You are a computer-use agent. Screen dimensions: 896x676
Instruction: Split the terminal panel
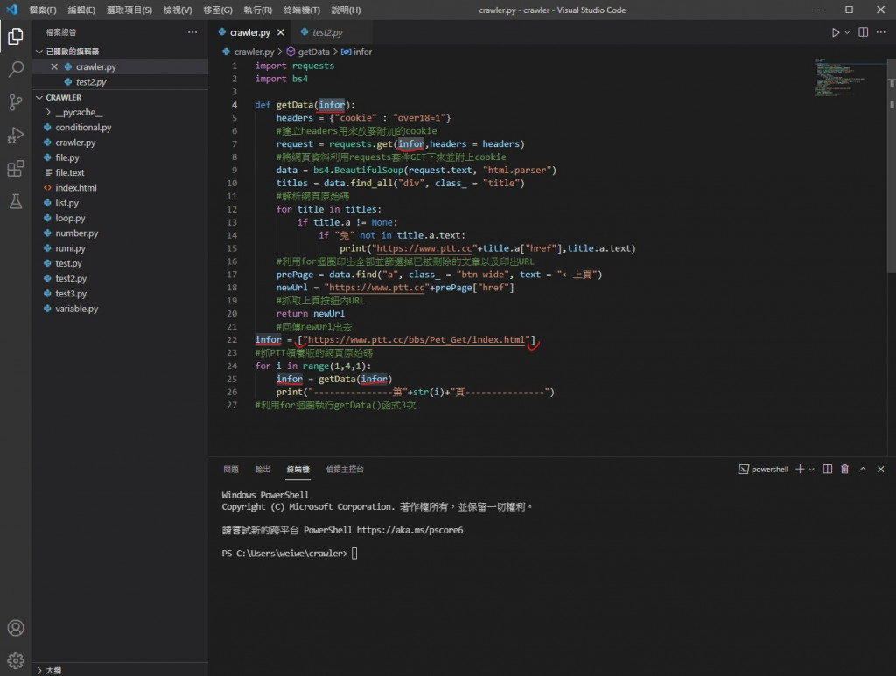(828, 470)
